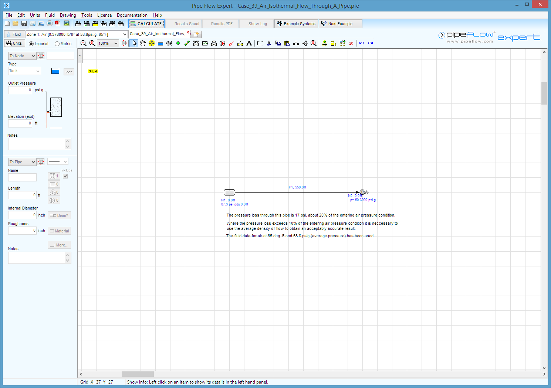
Task: Open the PIPE settings toolbar icon
Action: tap(95, 24)
